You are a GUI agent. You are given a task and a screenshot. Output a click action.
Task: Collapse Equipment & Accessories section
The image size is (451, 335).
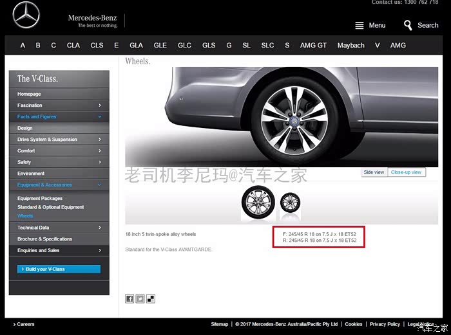click(x=100, y=185)
